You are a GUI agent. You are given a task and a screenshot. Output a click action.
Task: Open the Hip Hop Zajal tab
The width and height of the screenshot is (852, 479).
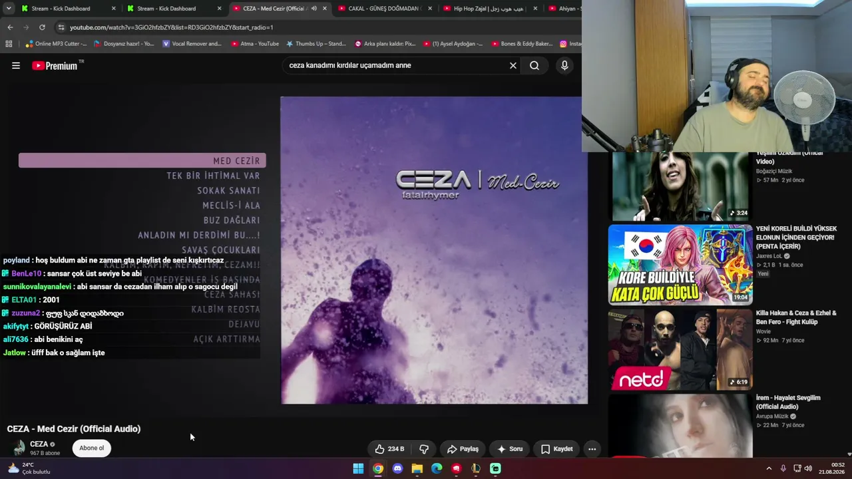(x=489, y=9)
